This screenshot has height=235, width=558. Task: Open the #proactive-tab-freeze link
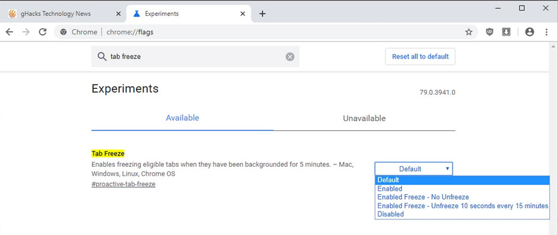(x=124, y=184)
